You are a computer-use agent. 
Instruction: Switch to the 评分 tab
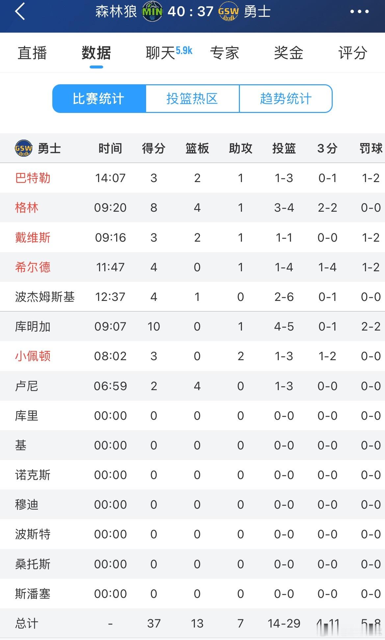[x=353, y=53]
